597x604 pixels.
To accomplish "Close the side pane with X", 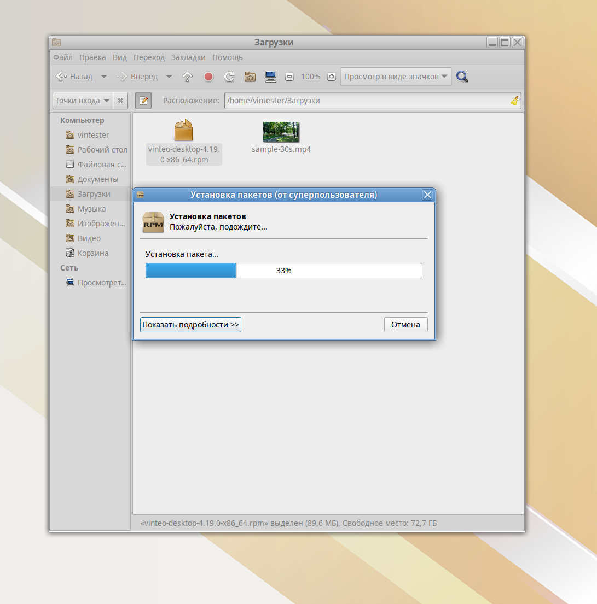I will (x=120, y=101).
